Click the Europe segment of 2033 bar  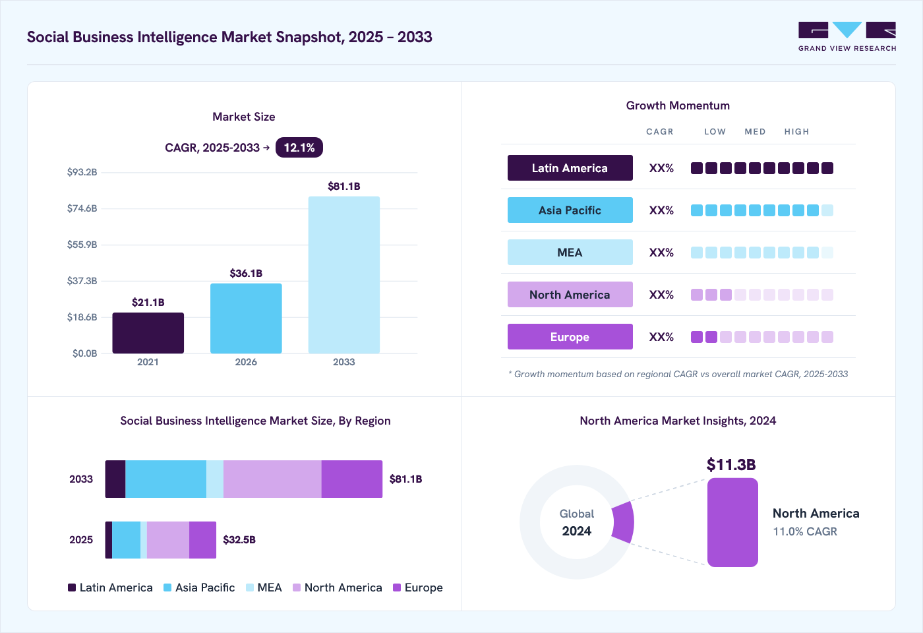(352, 479)
